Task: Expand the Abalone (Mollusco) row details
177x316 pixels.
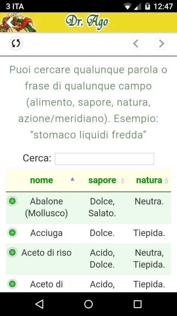Action: pyautogui.click(x=12, y=201)
